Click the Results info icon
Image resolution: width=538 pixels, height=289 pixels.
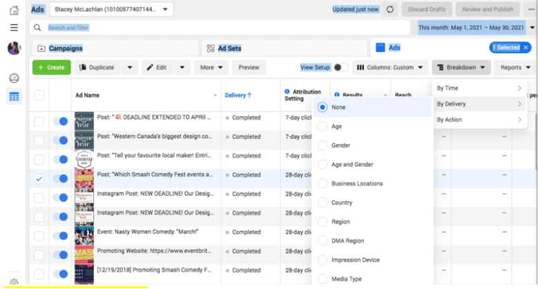(337, 94)
